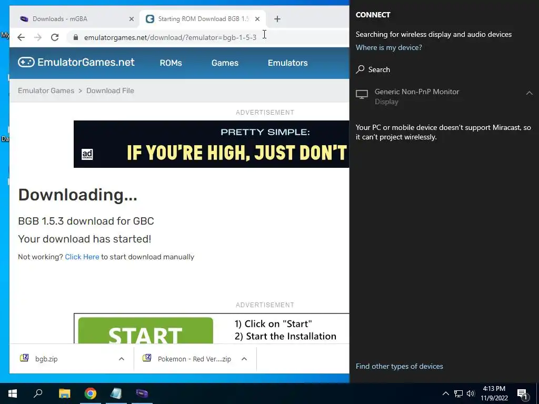Click the EmulatorGames.net gamepad logo icon
The height and width of the screenshot is (404, 539).
coord(26,62)
